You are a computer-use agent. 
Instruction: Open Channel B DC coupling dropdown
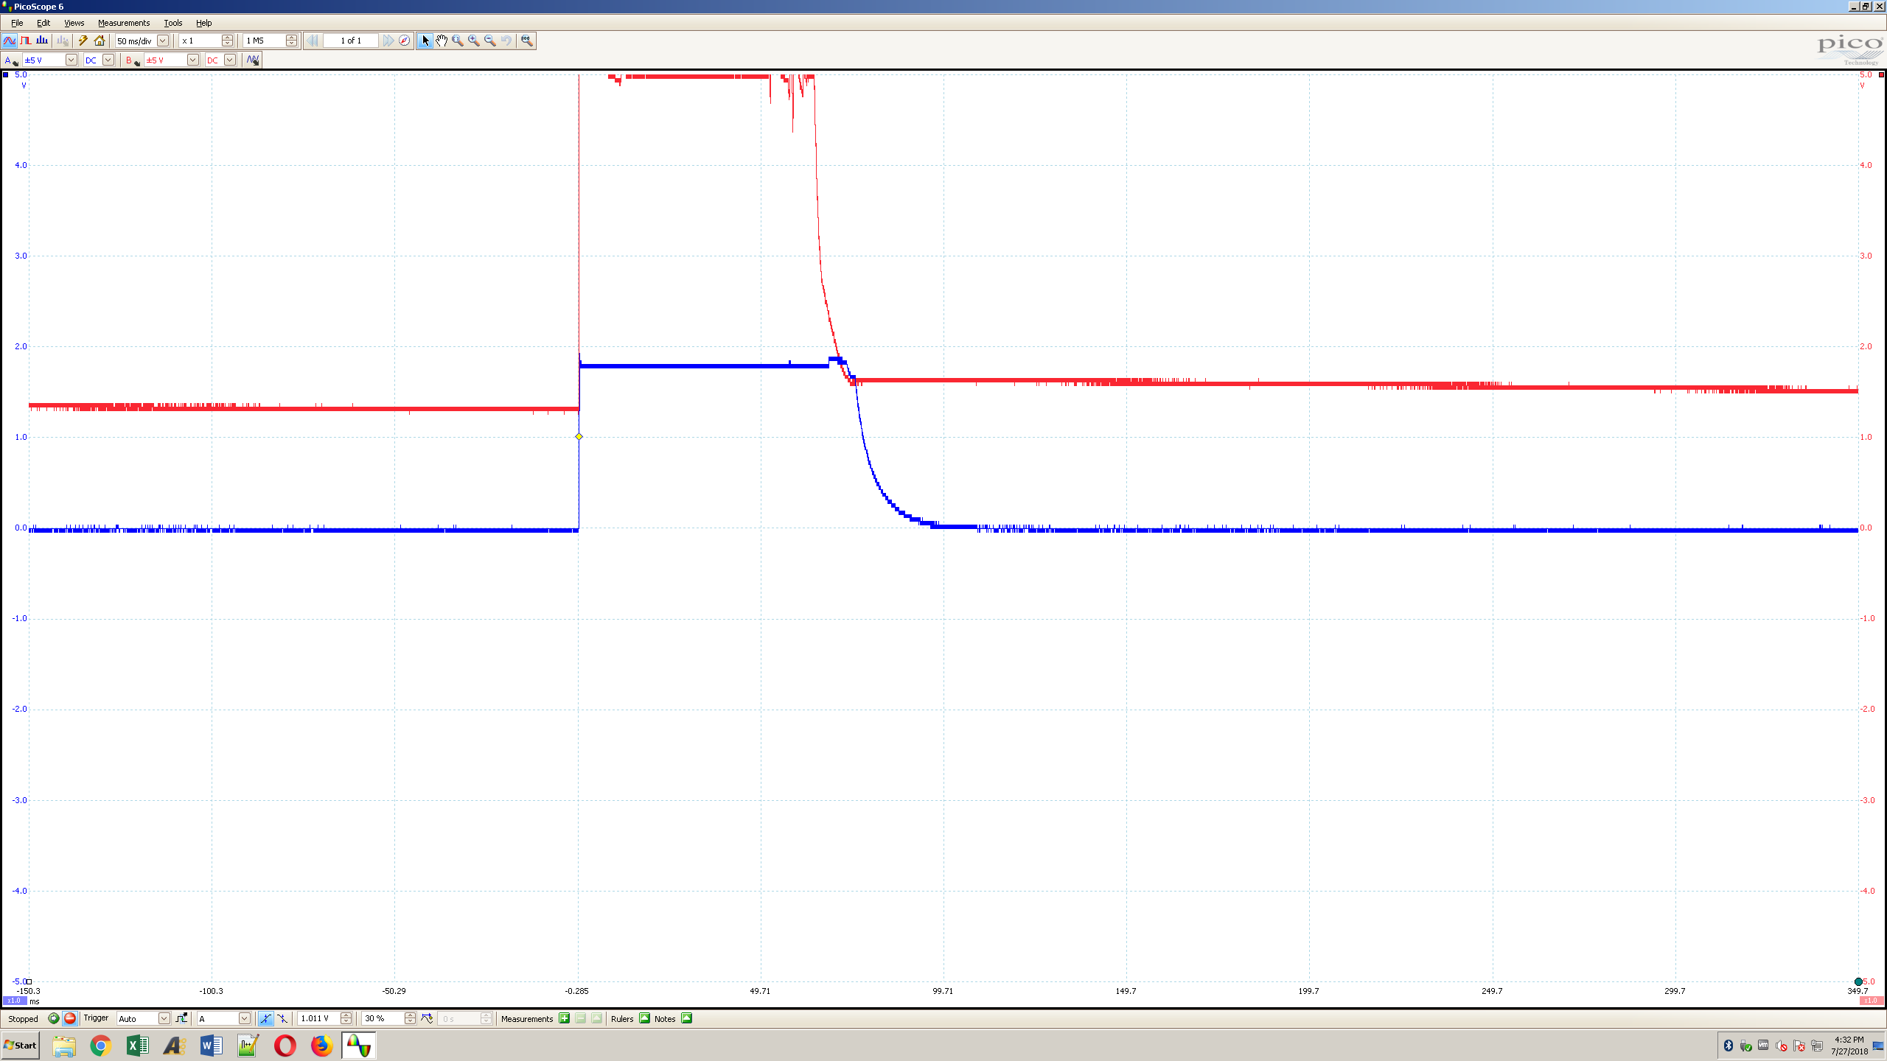click(230, 60)
